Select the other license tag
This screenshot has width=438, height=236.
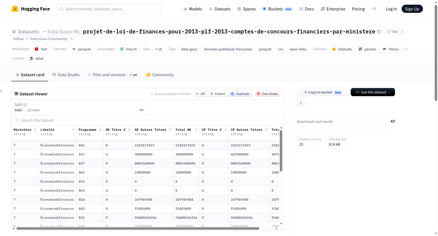pos(37,59)
